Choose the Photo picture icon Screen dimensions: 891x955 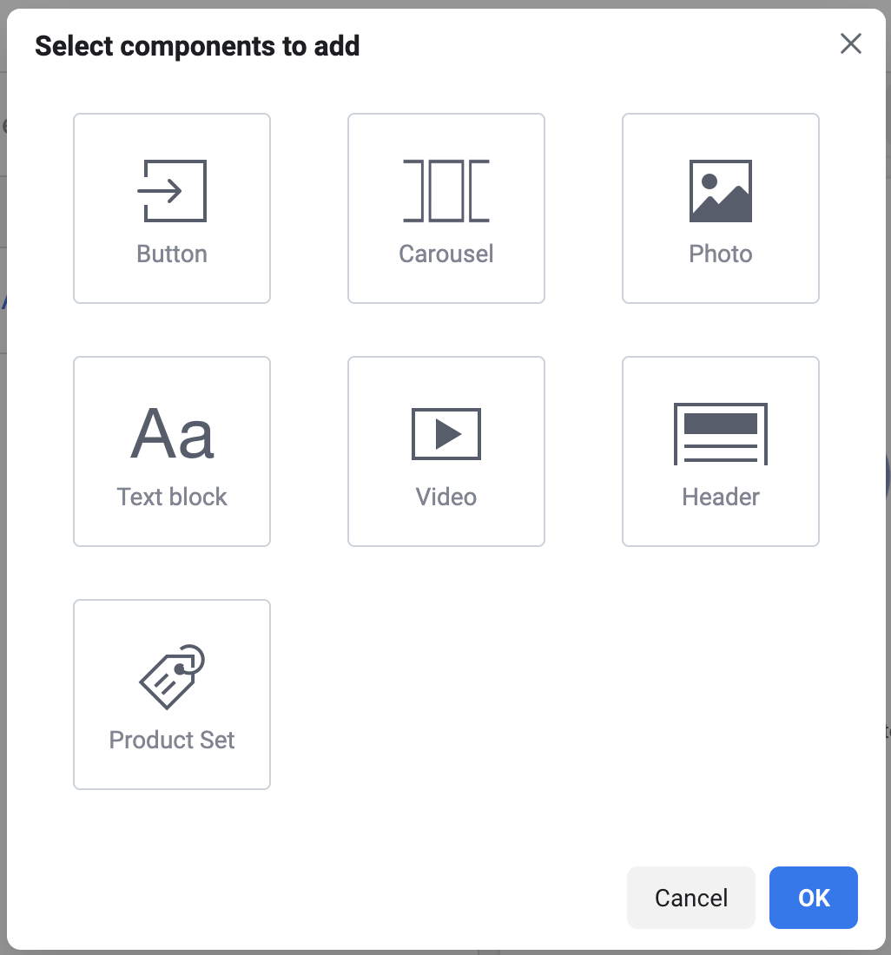tap(721, 191)
